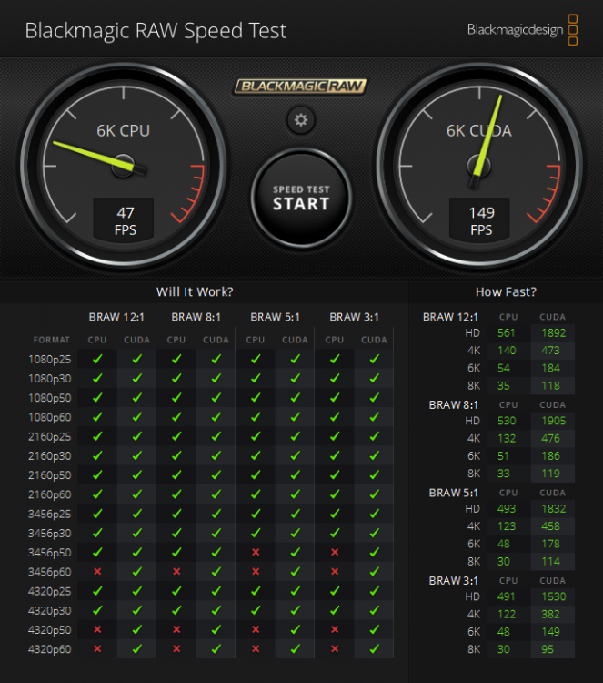The image size is (603, 683).
Task: Click the BRAW 3:1 4K CPU value 122
Action: (507, 614)
